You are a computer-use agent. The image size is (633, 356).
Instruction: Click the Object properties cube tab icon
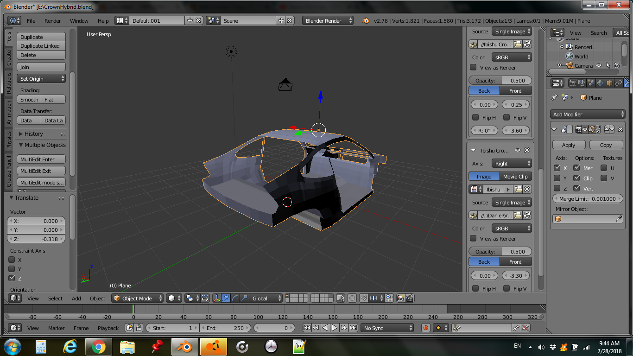pos(609,83)
